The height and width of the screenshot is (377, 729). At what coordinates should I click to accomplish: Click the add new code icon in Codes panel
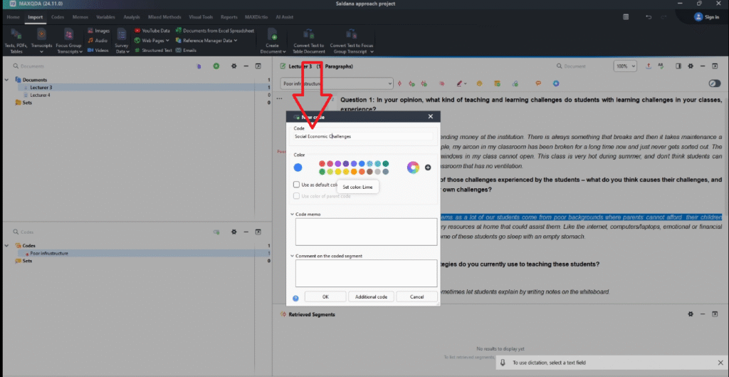coord(216,232)
